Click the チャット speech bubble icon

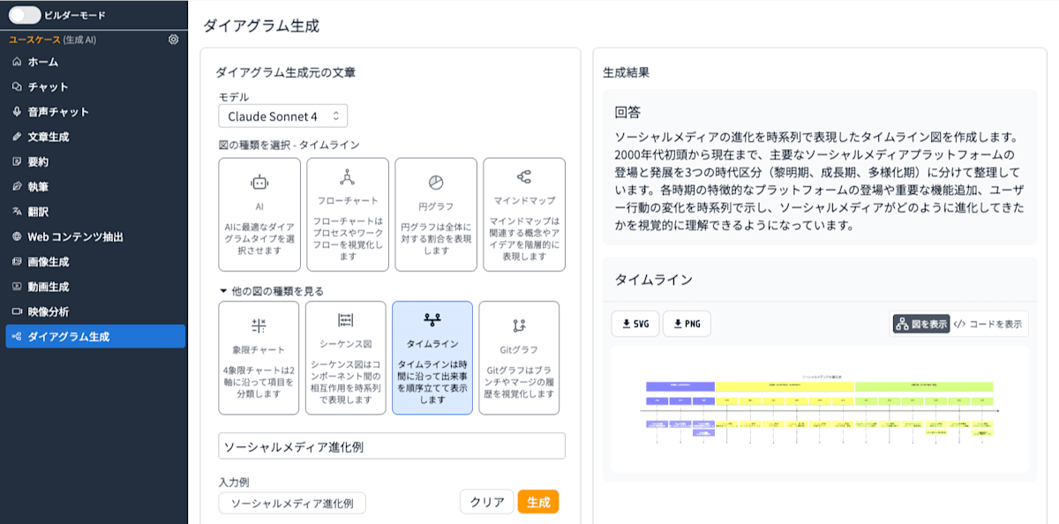pyautogui.click(x=17, y=86)
